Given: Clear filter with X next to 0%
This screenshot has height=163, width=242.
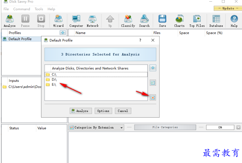Looking at the screenshot, I should 238,127.
